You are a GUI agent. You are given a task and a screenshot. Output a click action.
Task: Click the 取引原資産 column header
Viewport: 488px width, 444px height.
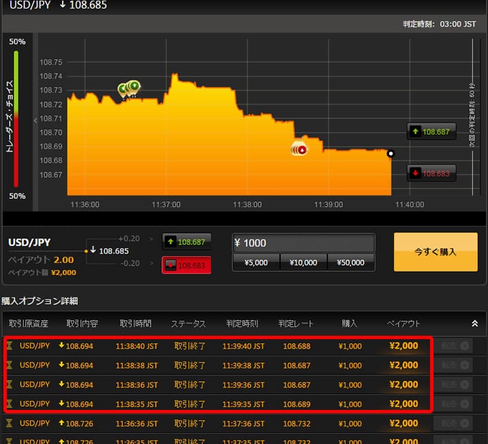tap(29, 323)
